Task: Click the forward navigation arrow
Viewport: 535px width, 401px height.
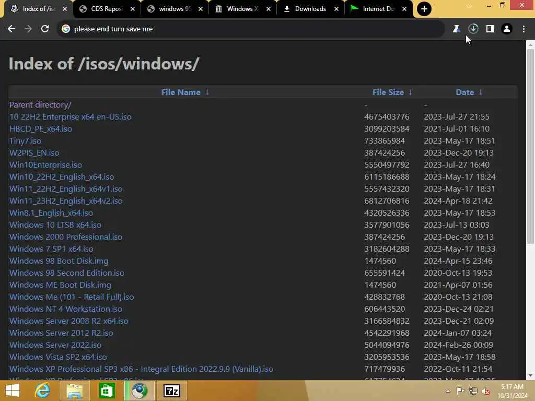Action: 28,29
